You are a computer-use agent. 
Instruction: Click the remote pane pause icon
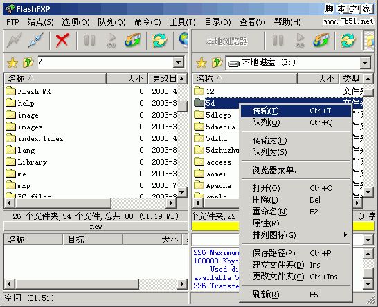(90, 41)
